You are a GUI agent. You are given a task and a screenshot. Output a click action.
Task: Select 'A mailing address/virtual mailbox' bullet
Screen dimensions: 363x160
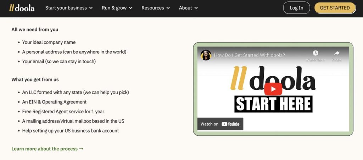73,121
